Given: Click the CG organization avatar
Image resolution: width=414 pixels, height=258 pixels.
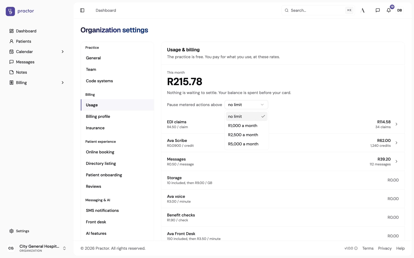Looking at the screenshot, I should pos(11,248).
